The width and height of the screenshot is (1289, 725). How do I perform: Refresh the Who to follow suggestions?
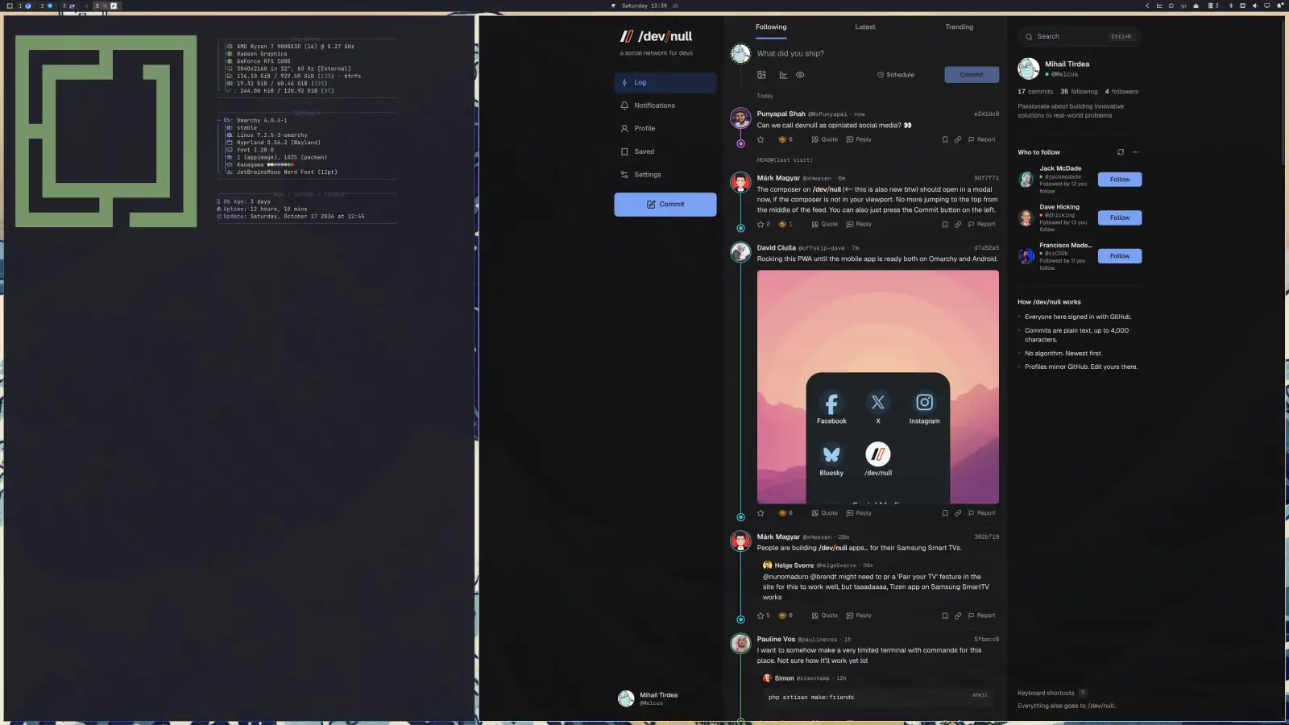1120,152
